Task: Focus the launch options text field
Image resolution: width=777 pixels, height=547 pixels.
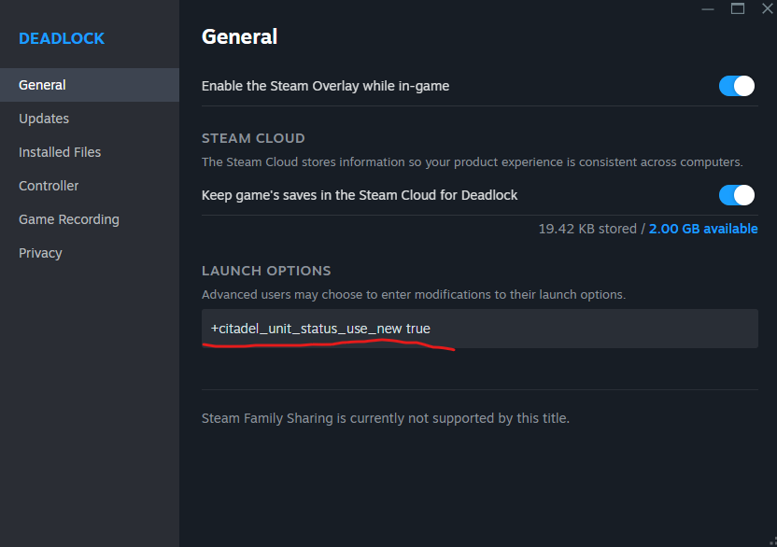Action: click(x=479, y=329)
